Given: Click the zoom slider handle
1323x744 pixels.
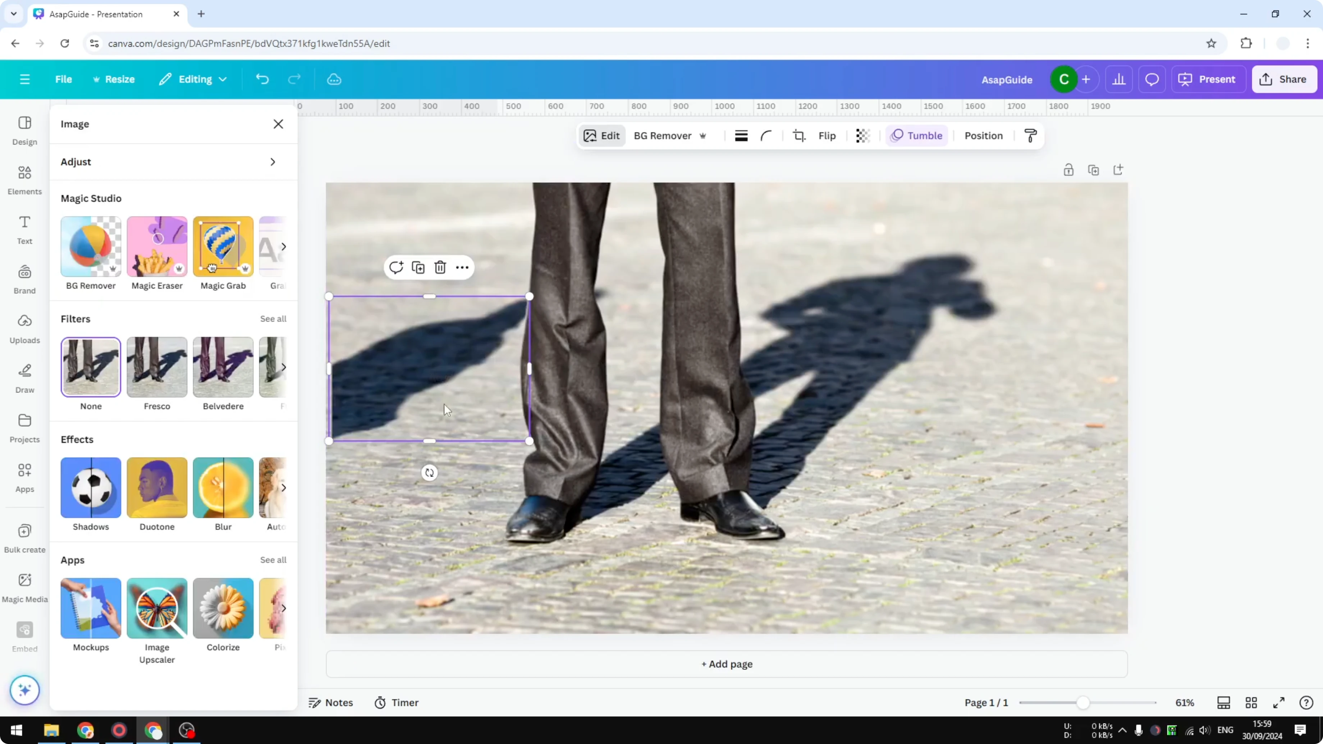Looking at the screenshot, I should 1082,702.
